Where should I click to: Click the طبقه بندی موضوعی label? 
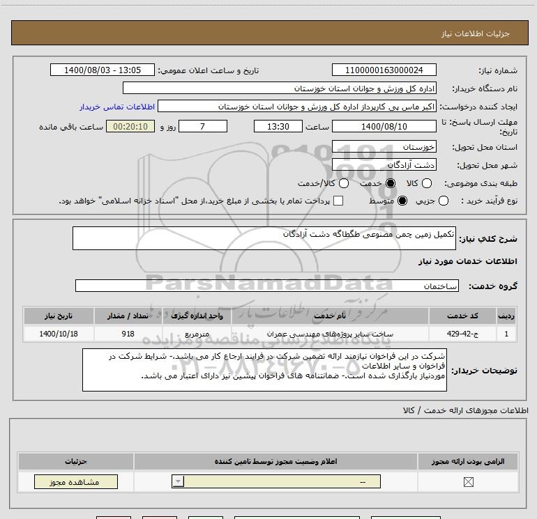pos(481,183)
